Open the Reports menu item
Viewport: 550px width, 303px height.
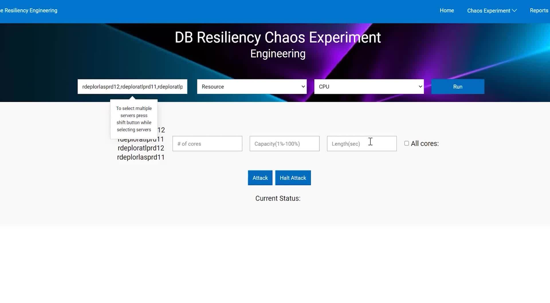(539, 10)
